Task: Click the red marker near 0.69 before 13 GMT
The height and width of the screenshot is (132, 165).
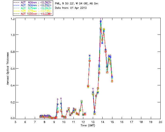Action: [89, 61]
